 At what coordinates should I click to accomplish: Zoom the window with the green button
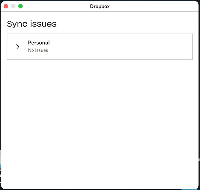tap(20, 6)
